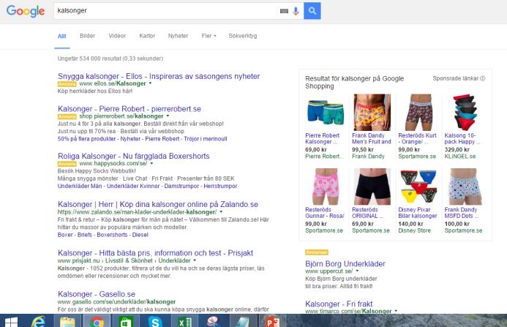The height and width of the screenshot is (327, 507).
Task: Open the on-screen keyboard icon in search box
Action: point(284,11)
